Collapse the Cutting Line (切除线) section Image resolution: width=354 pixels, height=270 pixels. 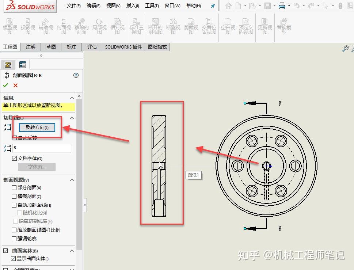click(72, 118)
